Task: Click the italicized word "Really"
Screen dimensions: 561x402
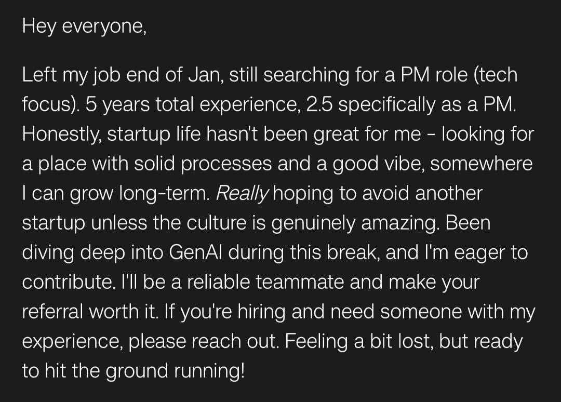Action: click(x=242, y=194)
